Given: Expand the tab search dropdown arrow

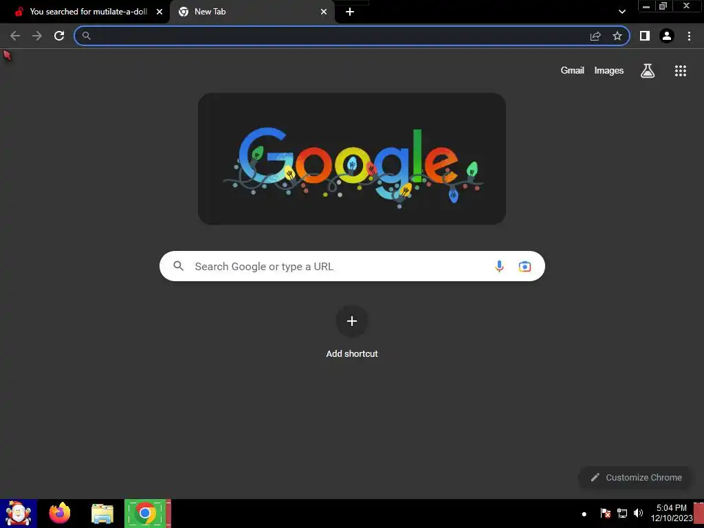Looking at the screenshot, I should tap(621, 12).
